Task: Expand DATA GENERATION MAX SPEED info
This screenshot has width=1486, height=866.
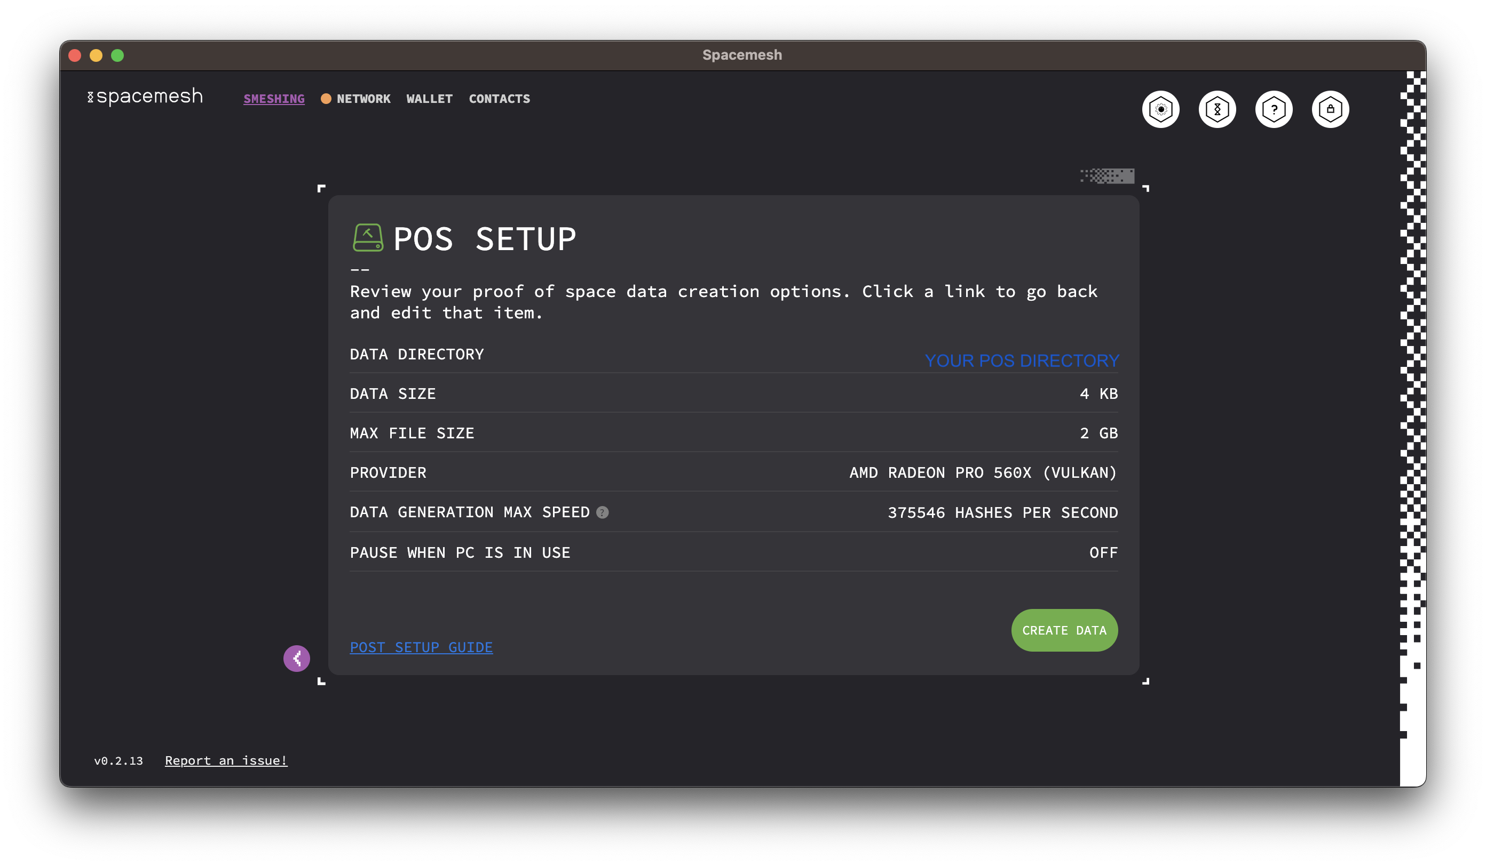Action: [603, 512]
